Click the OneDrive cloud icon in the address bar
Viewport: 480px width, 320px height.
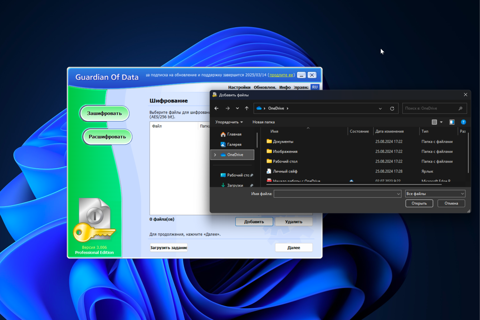click(259, 108)
